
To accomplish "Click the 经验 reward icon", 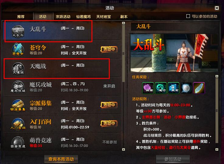I will pos(148,88).
